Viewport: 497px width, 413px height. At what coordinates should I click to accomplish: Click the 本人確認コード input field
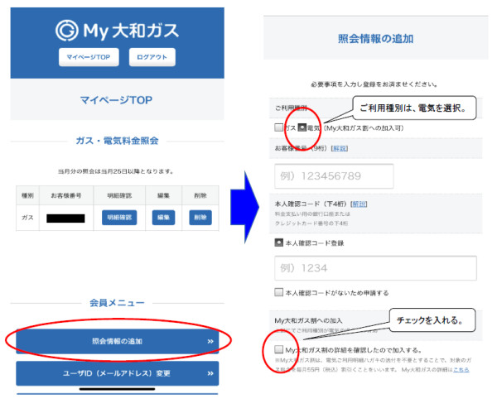point(375,268)
